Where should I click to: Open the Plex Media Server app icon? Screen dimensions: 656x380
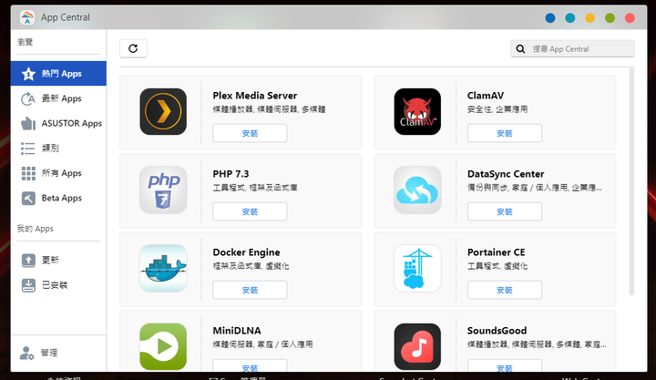pos(163,111)
